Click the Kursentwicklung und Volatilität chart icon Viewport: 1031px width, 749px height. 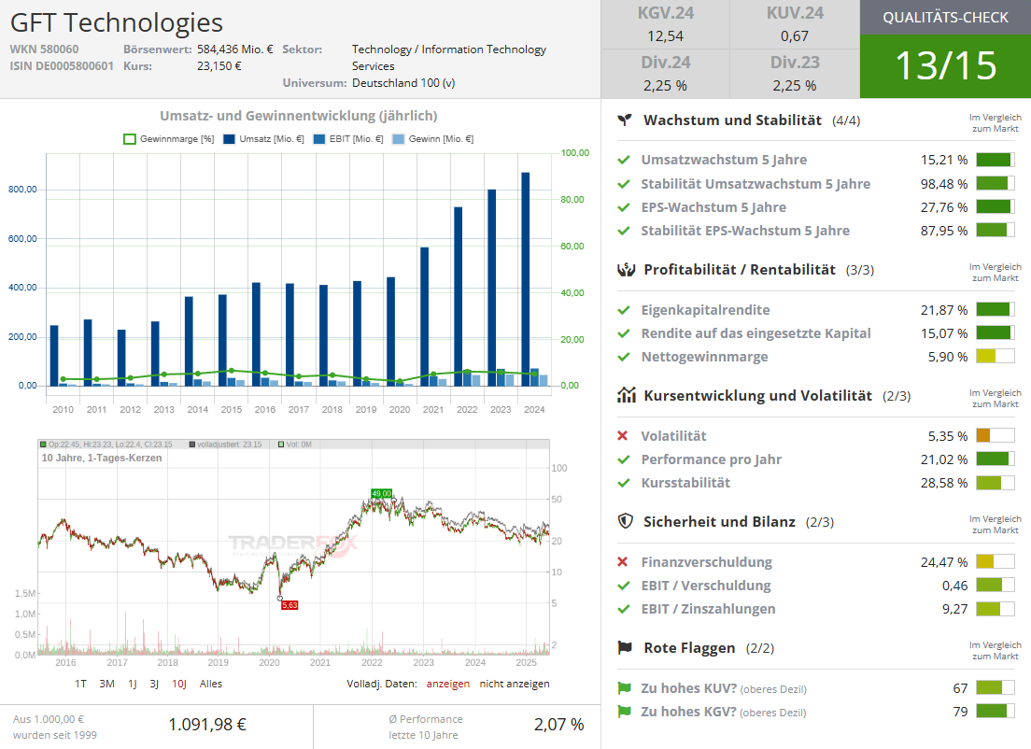pos(626,395)
